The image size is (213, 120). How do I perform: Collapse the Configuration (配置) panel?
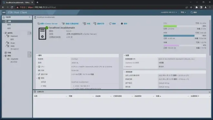[x=124, y=55]
